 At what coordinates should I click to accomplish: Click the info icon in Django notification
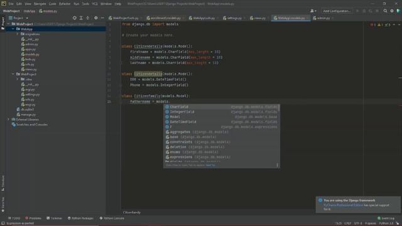[x=320, y=200]
